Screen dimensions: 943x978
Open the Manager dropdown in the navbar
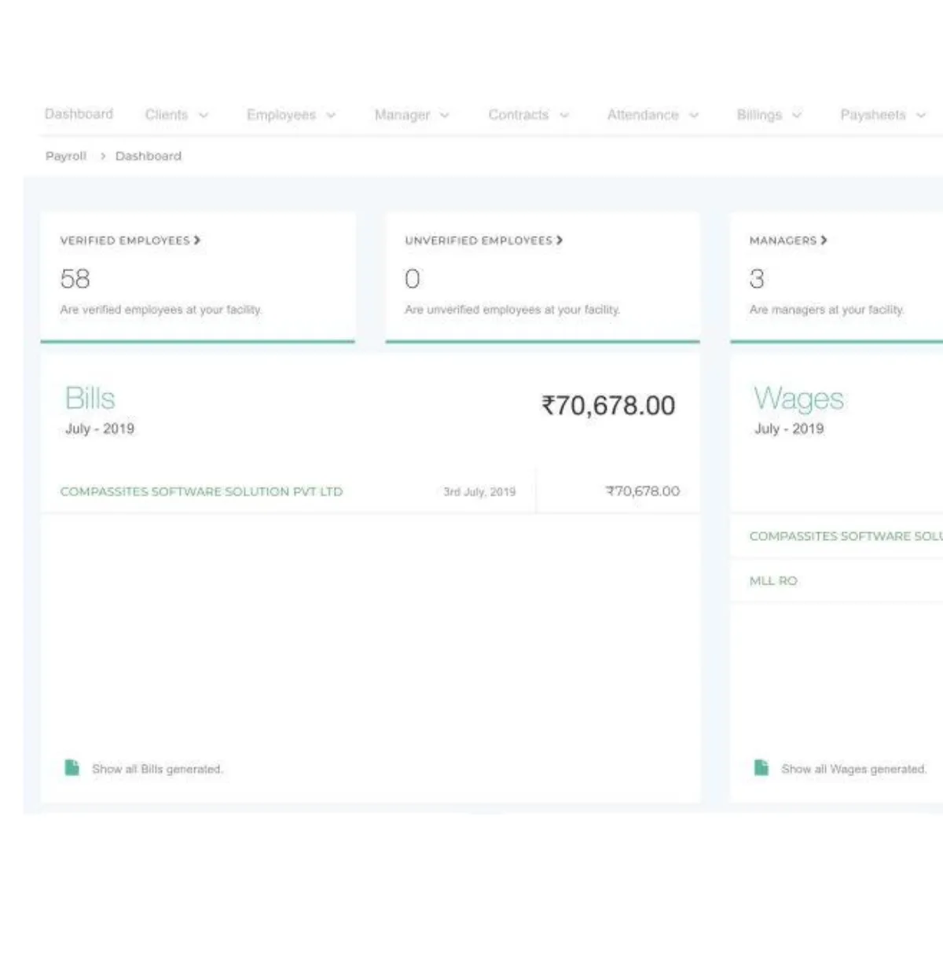(411, 115)
